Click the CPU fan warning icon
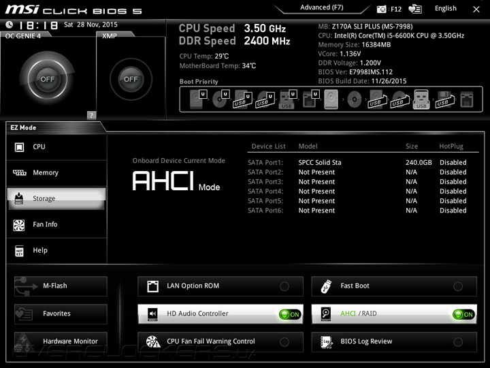The width and height of the screenshot is (490, 368). [153, 341]
